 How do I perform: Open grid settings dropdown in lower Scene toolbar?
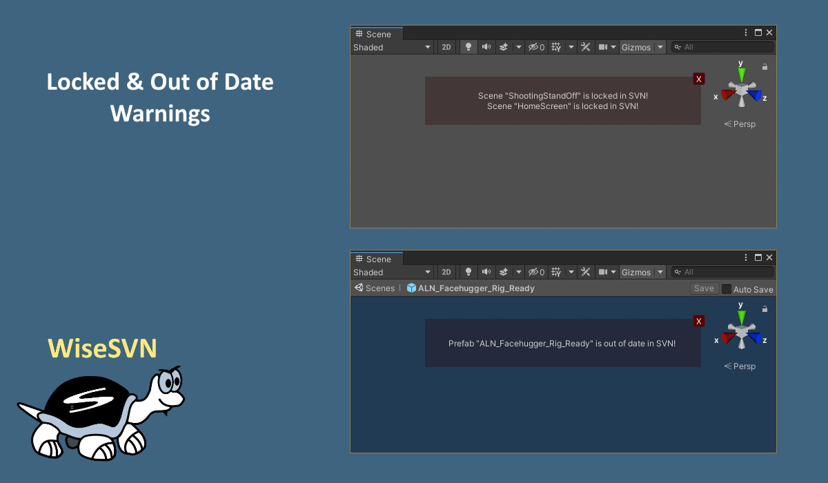[571, 272]
